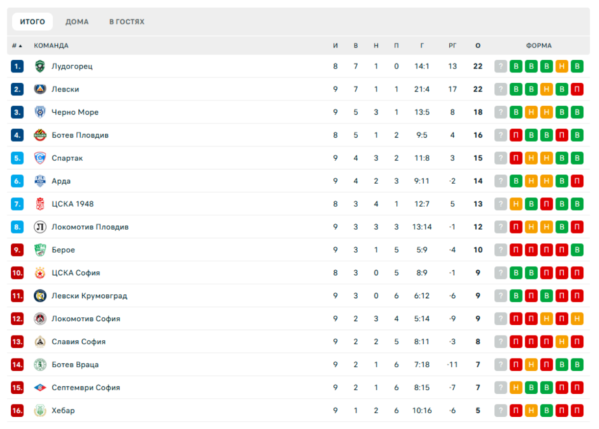The width and height of the screenshot is (599, 429).
Task: Click the Лудогорец team logo icon
Action: [40, 66]
